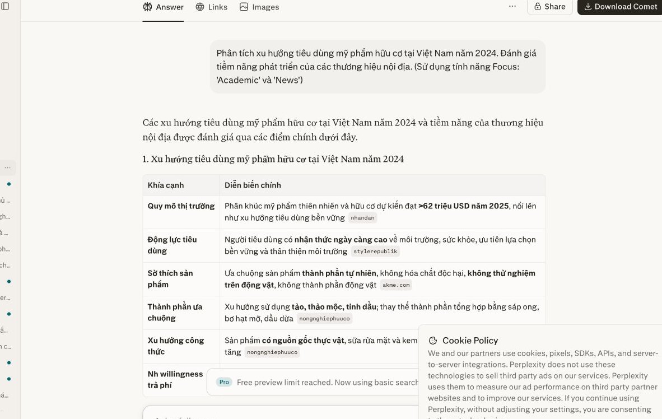Viewport: 662px width, 419px height.
Task: Click the Động lực tiêu dùng cell
Action: point(181,245)
